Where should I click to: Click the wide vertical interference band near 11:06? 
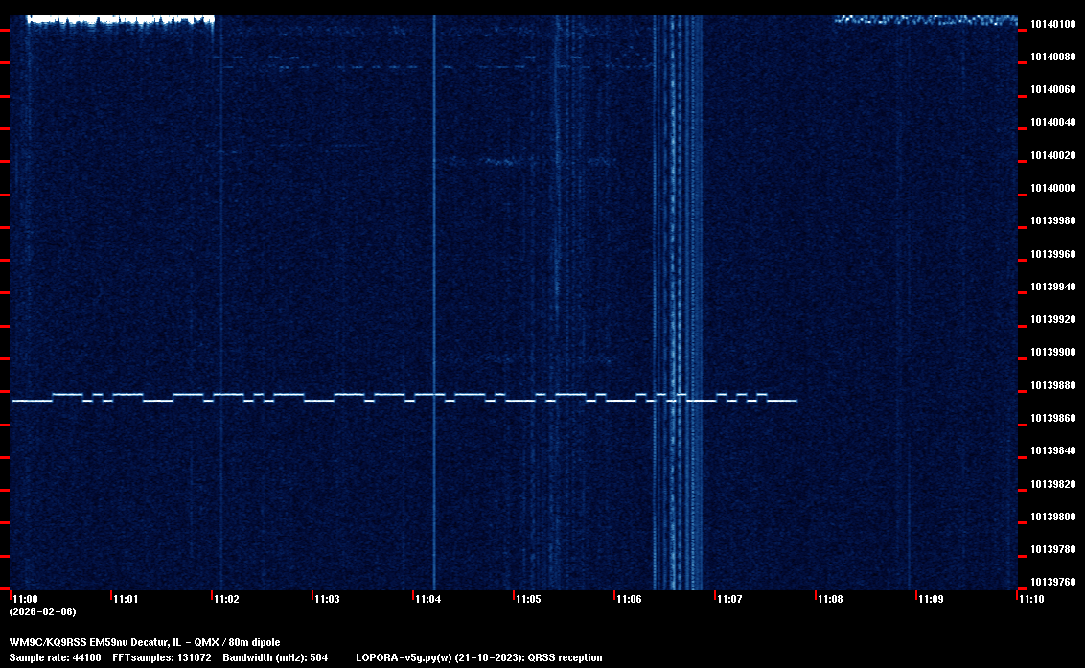coord(678,288)
